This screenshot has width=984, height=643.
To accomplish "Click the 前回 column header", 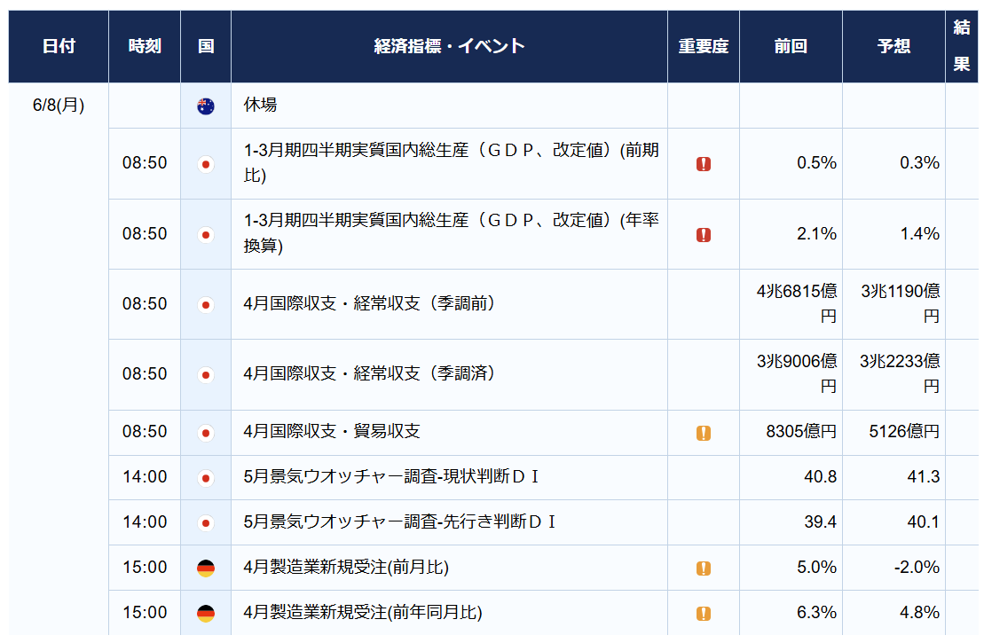I will click(791, 46).
